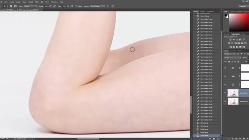249x140 pixels.
Task: Open the layer blend mode dropdown
Action: pyautogui.click(x=232, y=58)
